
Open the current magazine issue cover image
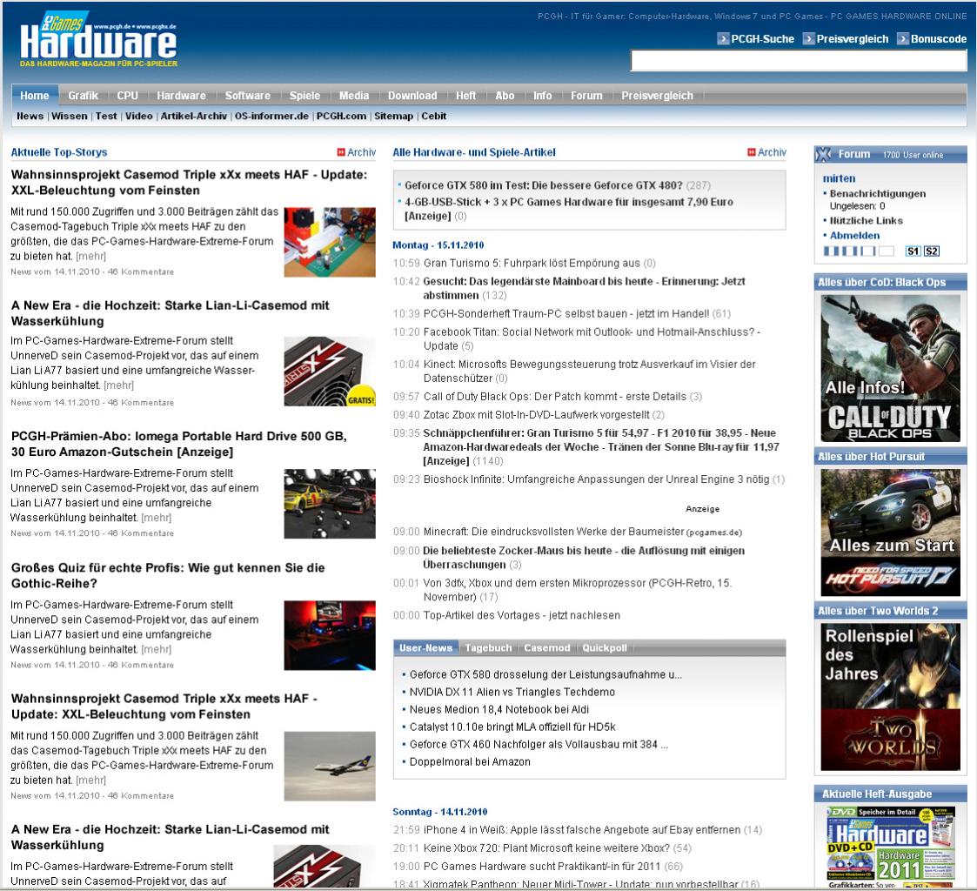tap(890, 847)
